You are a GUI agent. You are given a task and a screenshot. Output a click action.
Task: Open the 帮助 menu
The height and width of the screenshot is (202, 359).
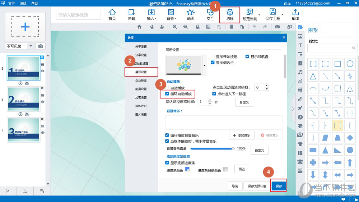tap(35, 3)
